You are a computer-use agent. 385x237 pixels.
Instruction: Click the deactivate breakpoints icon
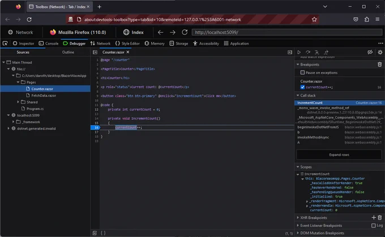[370, 52]
